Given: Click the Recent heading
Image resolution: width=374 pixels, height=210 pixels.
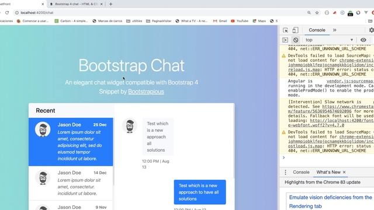Looking at the screenshot, I should pos(46,110).
